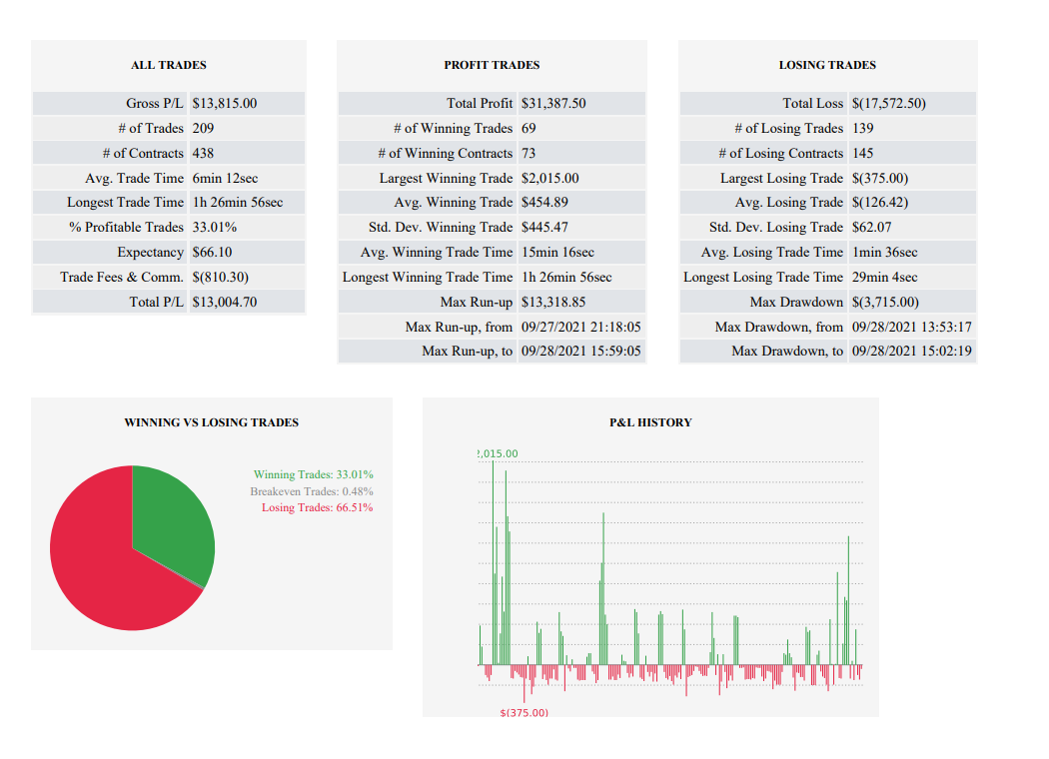
Task: Click Max Drawdown from date 09/28/2021 13:53:17
Action: coord(912,327)
